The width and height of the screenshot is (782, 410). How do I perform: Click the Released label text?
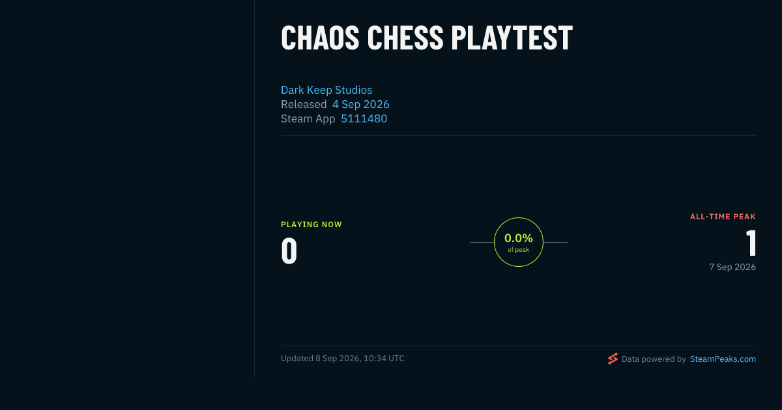pyautogui.click(x=304, y=104)
